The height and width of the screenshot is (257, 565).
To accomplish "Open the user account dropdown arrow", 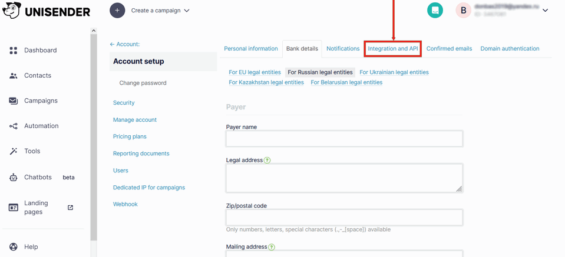I will [x=545, y=11].
